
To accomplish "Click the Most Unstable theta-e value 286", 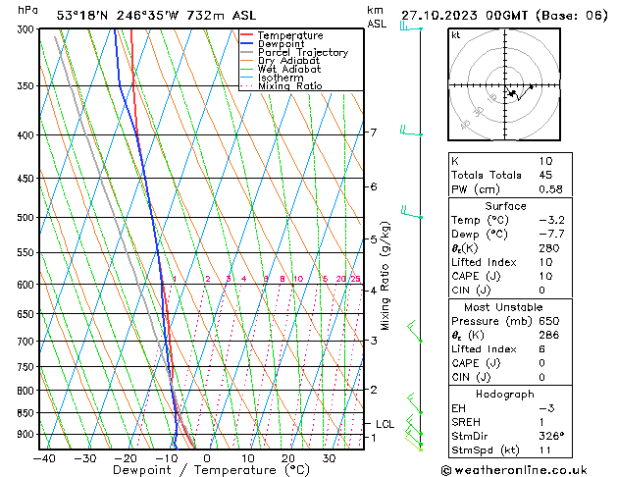I will tap(549, 335).
